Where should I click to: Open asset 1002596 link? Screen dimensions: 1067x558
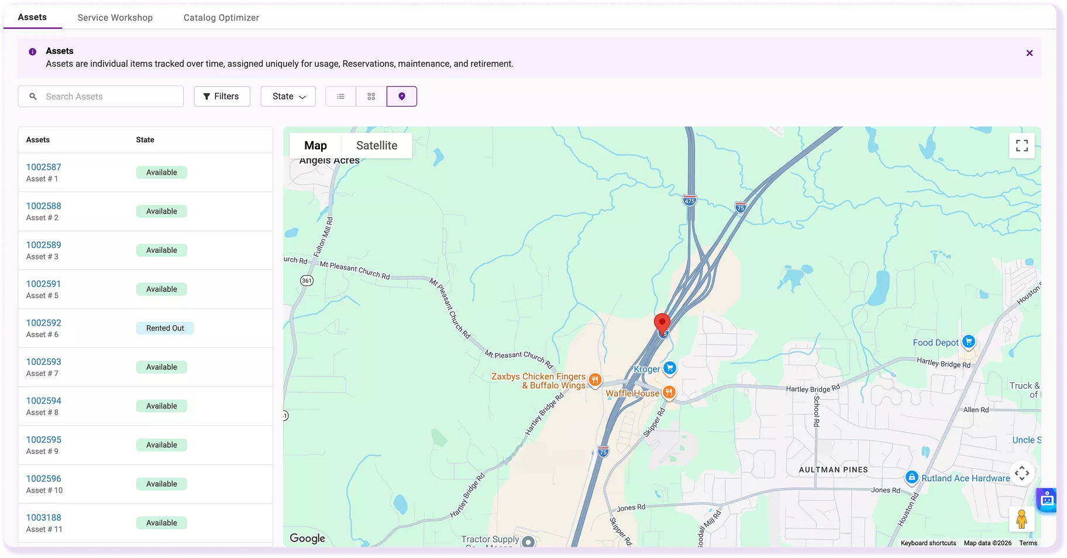pos(44,479)
